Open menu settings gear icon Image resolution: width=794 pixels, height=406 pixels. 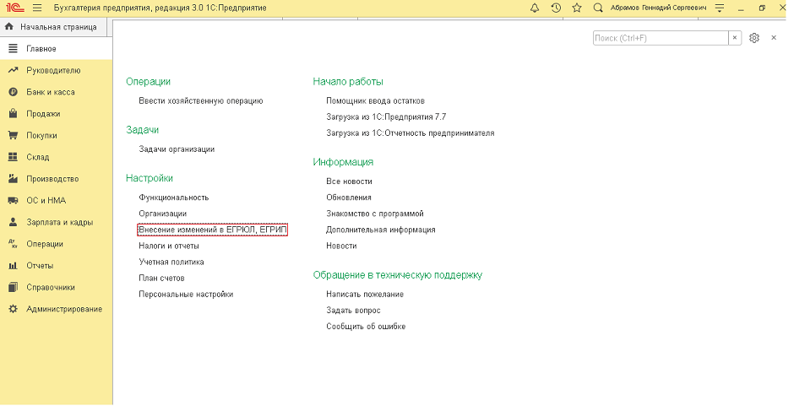coord(754,38)
